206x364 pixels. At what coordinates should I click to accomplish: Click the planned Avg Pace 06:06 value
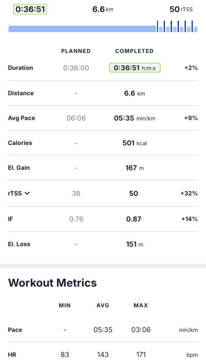coord(76,118)
